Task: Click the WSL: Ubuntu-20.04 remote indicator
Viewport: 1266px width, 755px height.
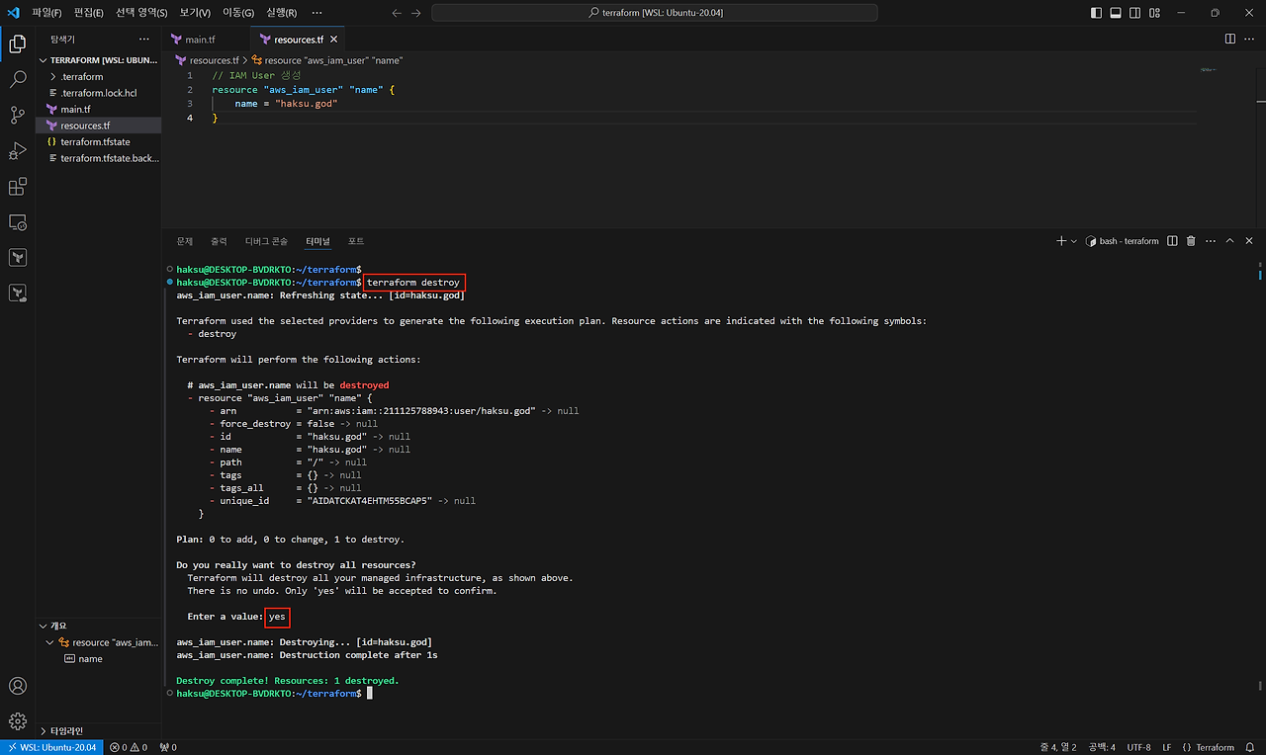Action: pos(49,747)
